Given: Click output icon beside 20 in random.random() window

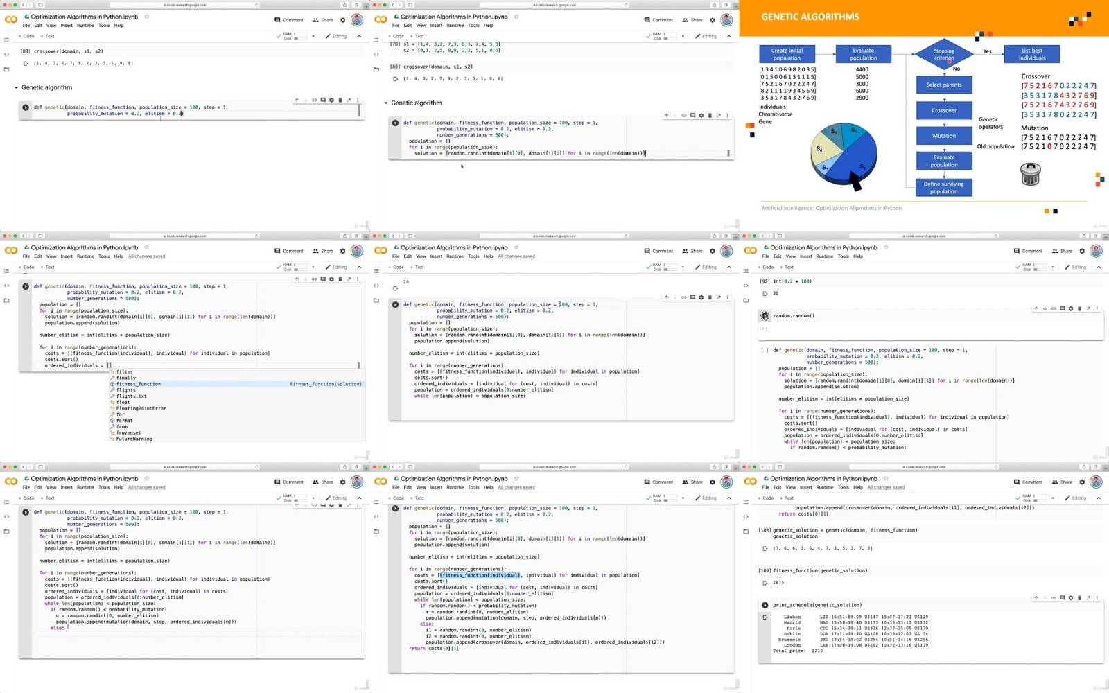Looking at the screenshot, I should 765,293.
